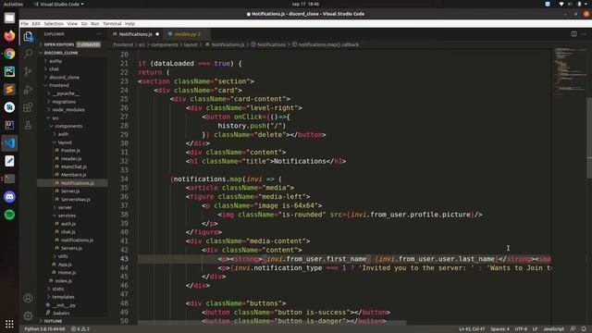This screenshot has height=333, width=592.
Task: Launch Google Chrome from the dock
Action: pos(9,54)
